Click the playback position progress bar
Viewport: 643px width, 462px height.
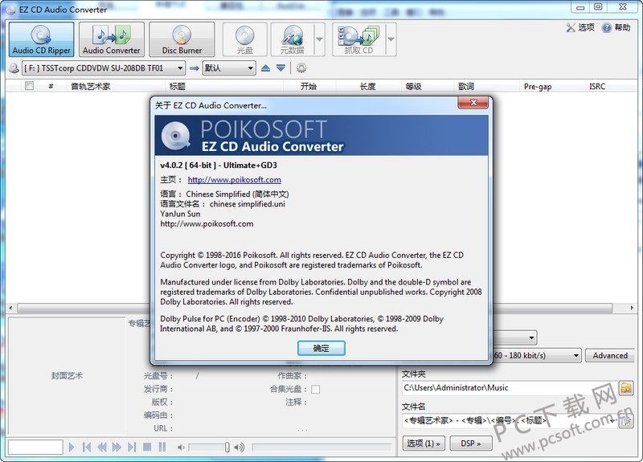[x=321, y=447]
